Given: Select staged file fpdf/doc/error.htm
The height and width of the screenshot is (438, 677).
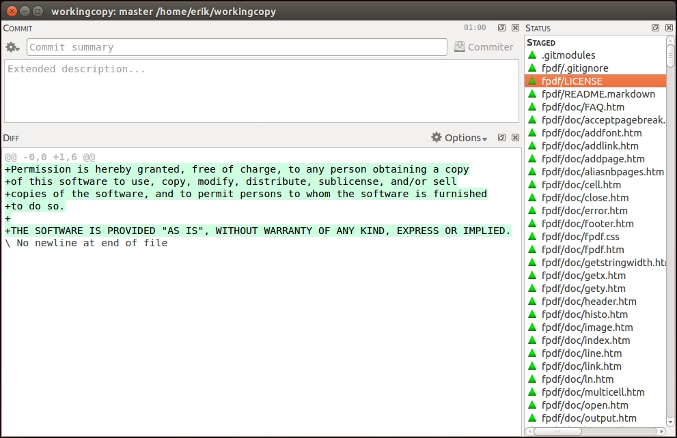Looking at the screenshot, I should (596, 210).
